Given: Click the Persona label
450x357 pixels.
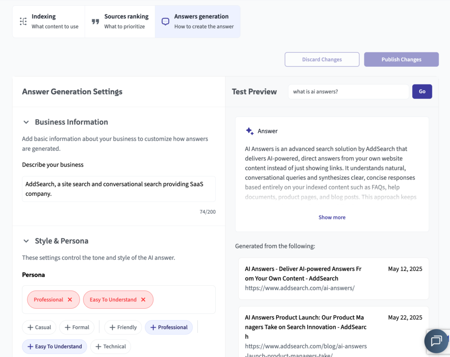Looking at the screenshot, I should click(33, 275).
